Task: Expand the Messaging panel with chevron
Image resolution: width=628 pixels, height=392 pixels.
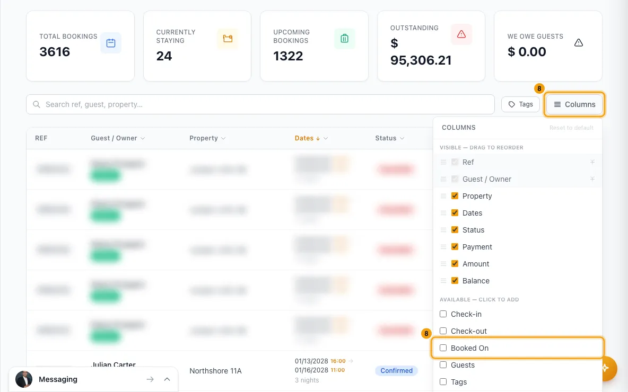Action: point(167,379)
